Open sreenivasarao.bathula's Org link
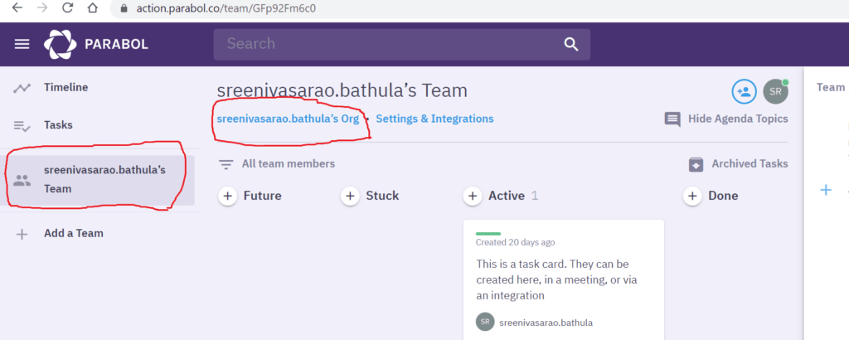 tap(288, 119)
